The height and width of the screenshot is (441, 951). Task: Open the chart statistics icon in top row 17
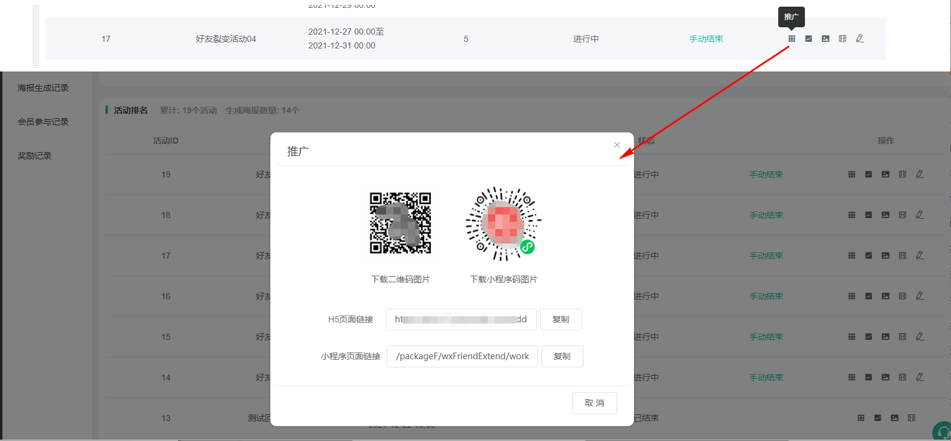tap(809, 39)
